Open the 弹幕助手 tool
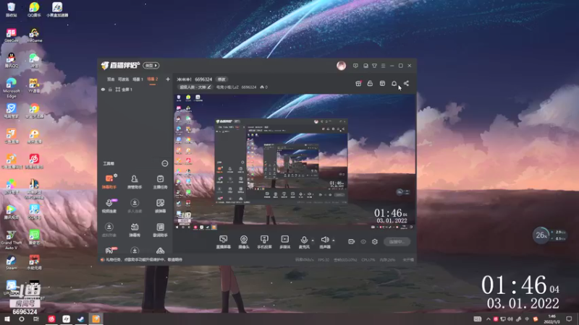Image resolution: width=579 pixels, height=325 pixels. [109, 182]
